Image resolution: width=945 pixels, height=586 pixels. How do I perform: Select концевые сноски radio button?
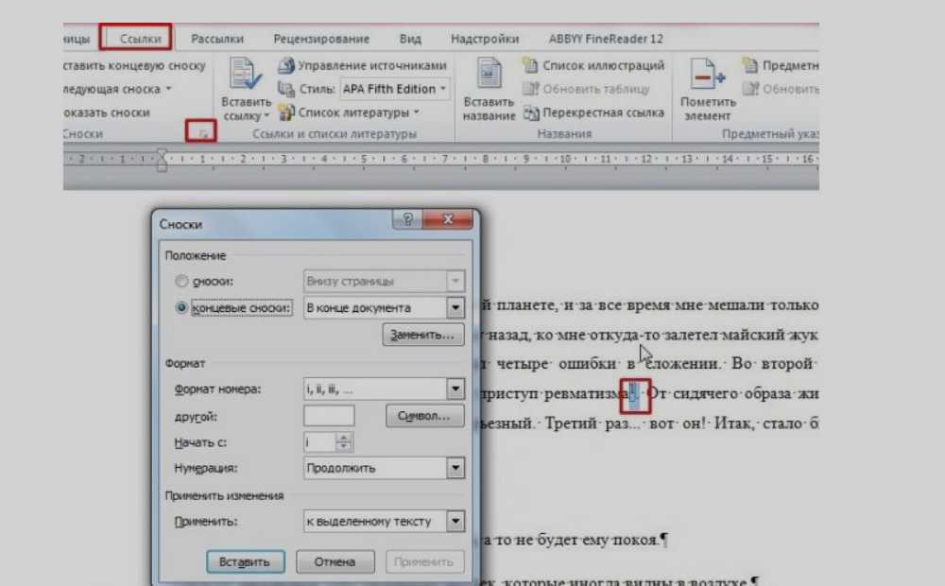click(x=182, y=308)
